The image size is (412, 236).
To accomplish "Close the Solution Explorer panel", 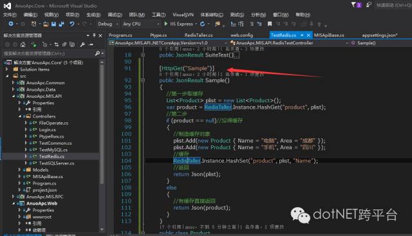I will 100,35.
